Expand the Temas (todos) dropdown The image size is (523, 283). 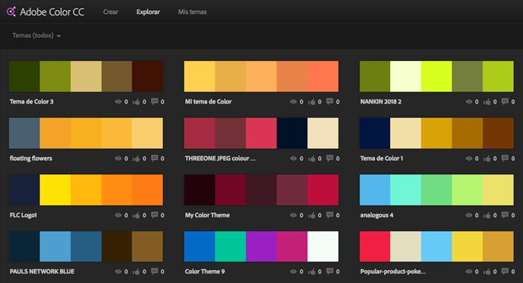(37, 35)
